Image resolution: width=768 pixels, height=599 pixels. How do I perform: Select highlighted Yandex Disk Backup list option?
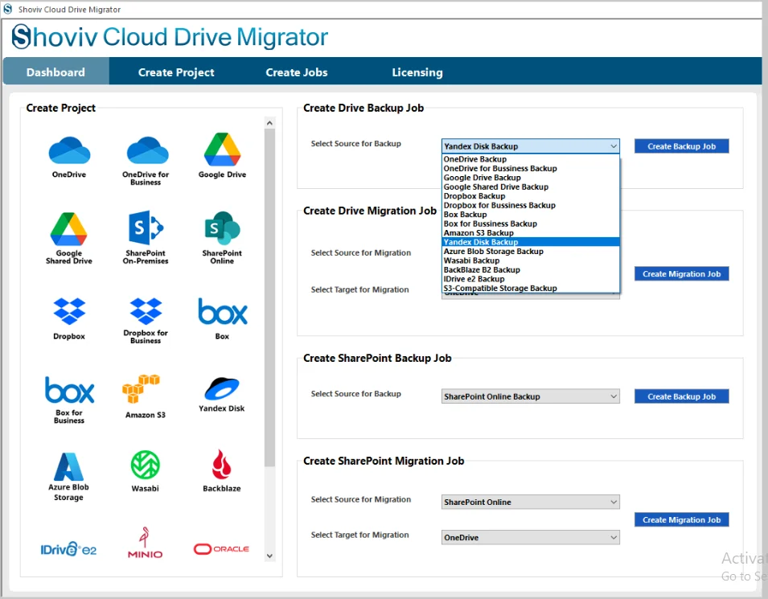531,242
